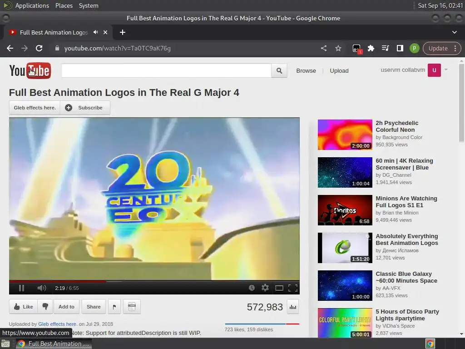The height and width of the screenshot is (349, 465).
Task: Open the player settings gear
Action: click(265, 288)
